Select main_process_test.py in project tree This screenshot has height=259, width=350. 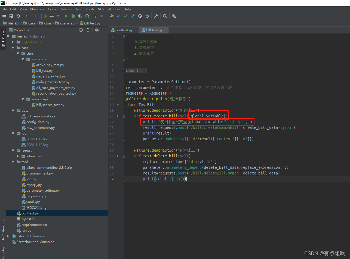53,82
